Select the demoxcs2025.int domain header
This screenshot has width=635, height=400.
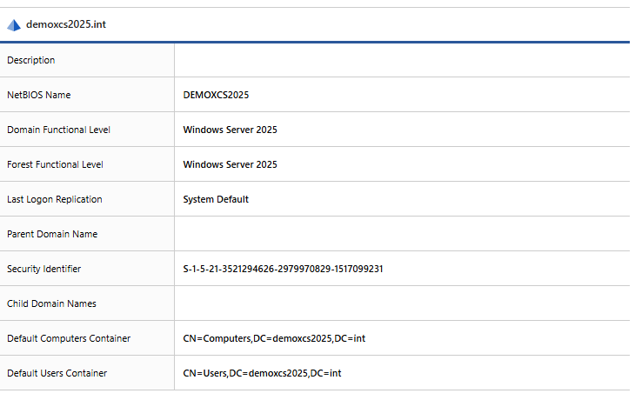66,24
